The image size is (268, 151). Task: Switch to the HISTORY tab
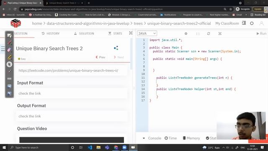pos(51,34)
